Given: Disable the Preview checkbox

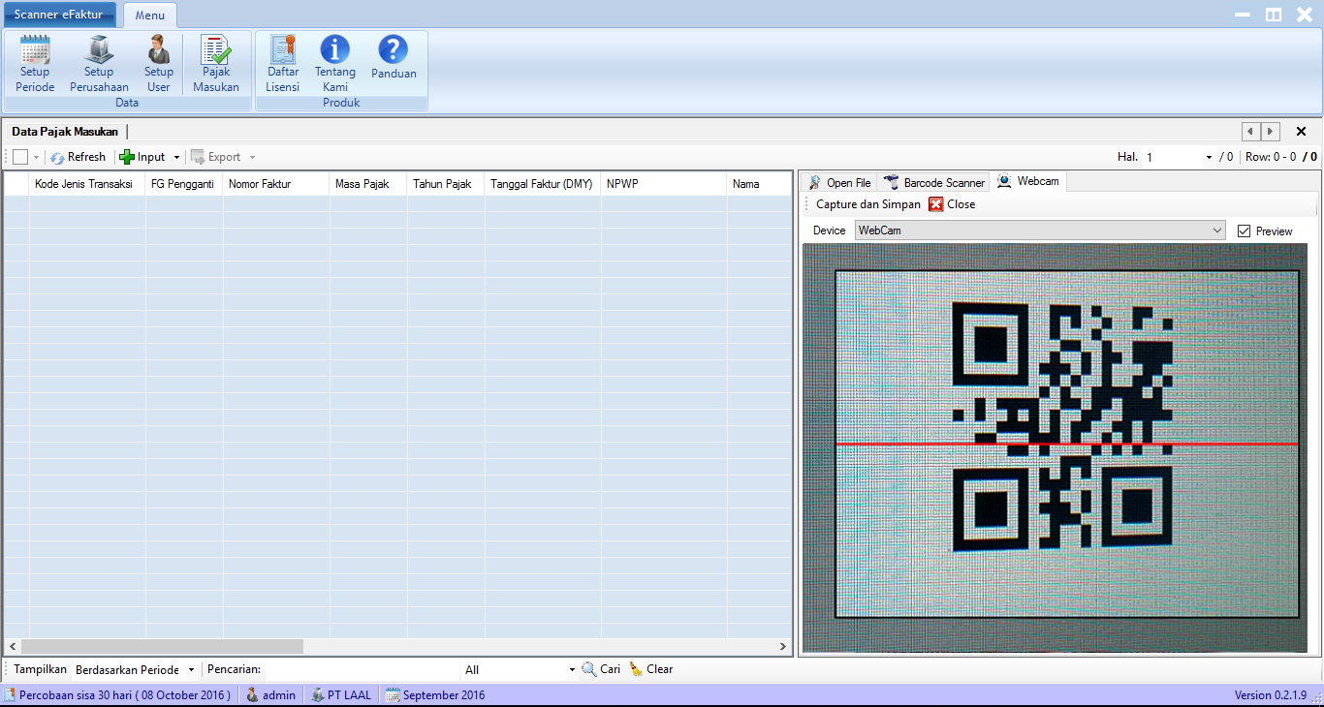Looking at the screenshot, I should (1245, 231).
